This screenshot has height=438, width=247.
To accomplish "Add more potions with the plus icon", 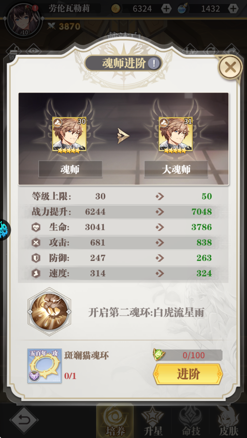I will (x=233, y=8).
